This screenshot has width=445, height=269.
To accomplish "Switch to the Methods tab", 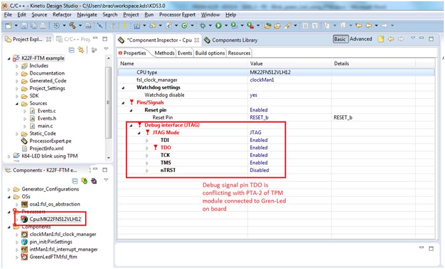I will (x=164, y=53).
